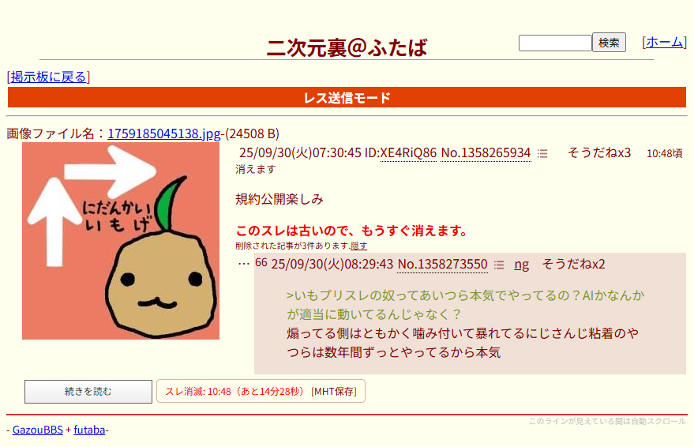Screen dimensions: 694x447
Task: Click the 続きを読む button
Action: click(x=88, y=391)
